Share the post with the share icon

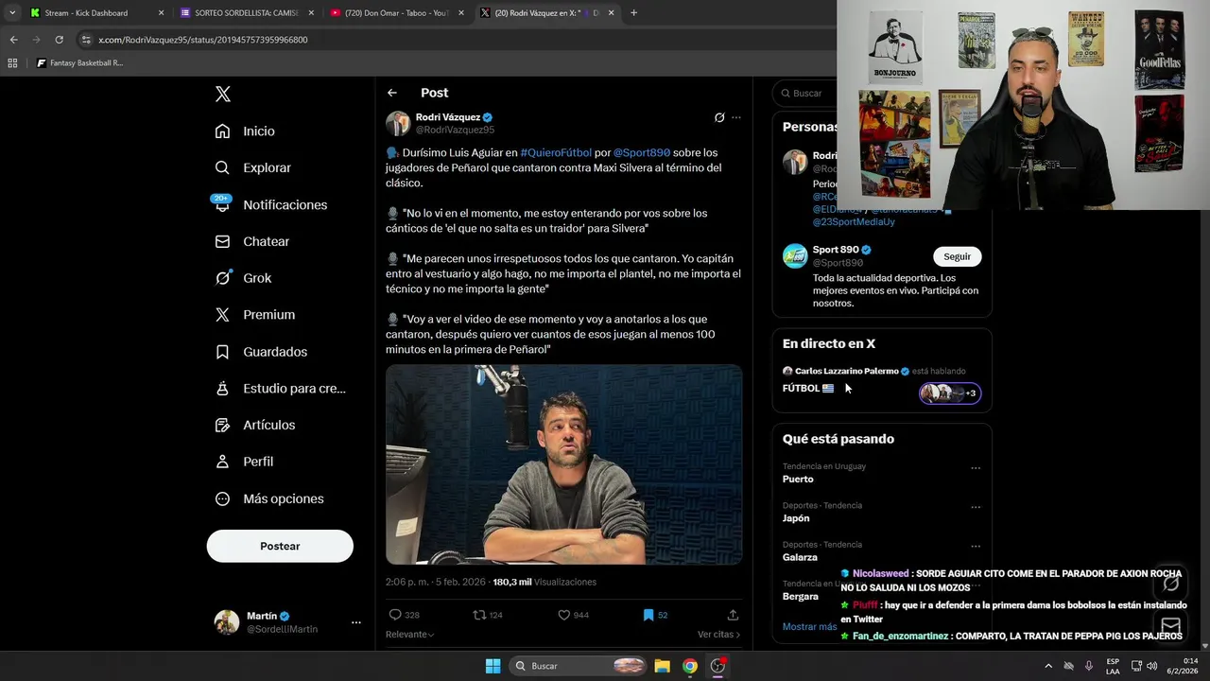tap(733, 615)
